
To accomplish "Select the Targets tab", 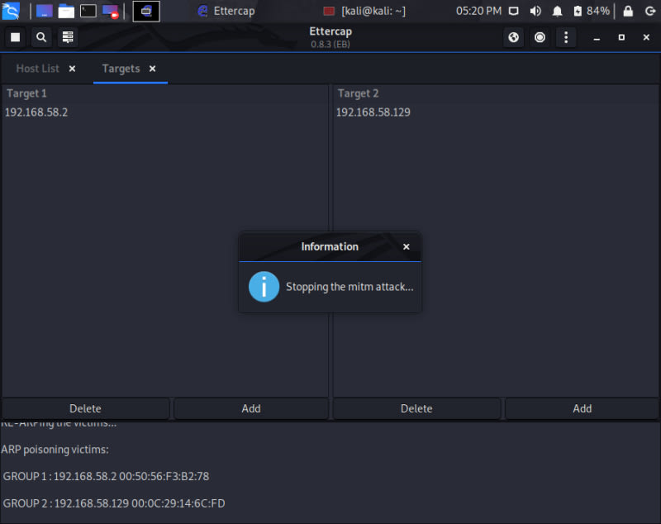I will point(121,69).
